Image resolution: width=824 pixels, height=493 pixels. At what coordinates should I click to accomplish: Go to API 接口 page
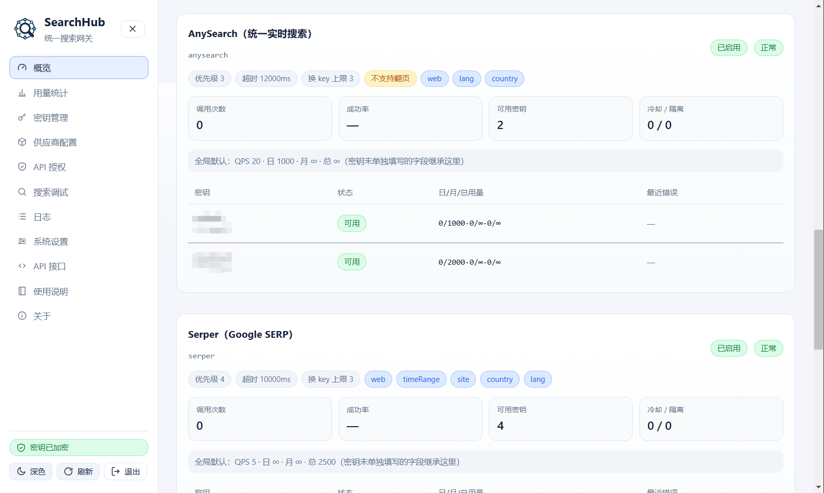[79, 266]
